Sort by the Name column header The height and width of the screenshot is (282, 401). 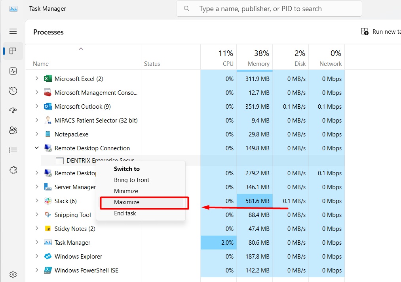pos(83,57)
